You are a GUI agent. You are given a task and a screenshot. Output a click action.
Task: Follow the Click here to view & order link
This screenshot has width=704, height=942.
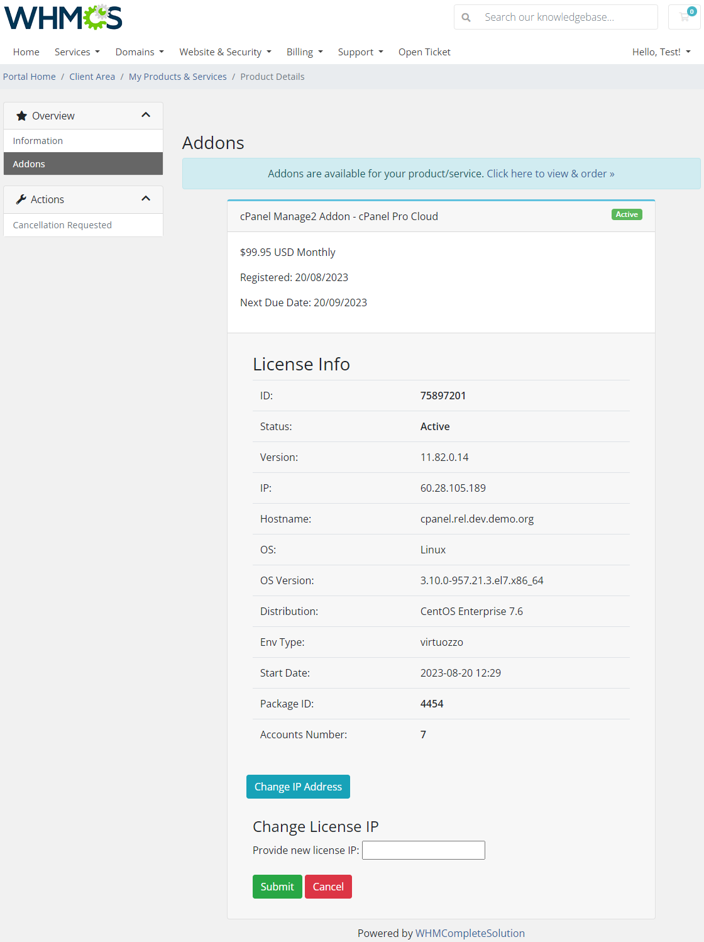[550, 174]
